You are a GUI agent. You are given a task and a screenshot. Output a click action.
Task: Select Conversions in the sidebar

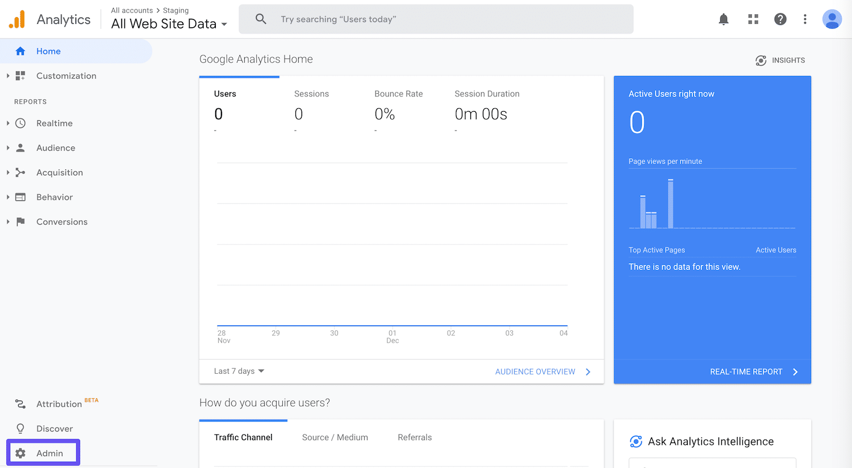[x=61, y=221]
